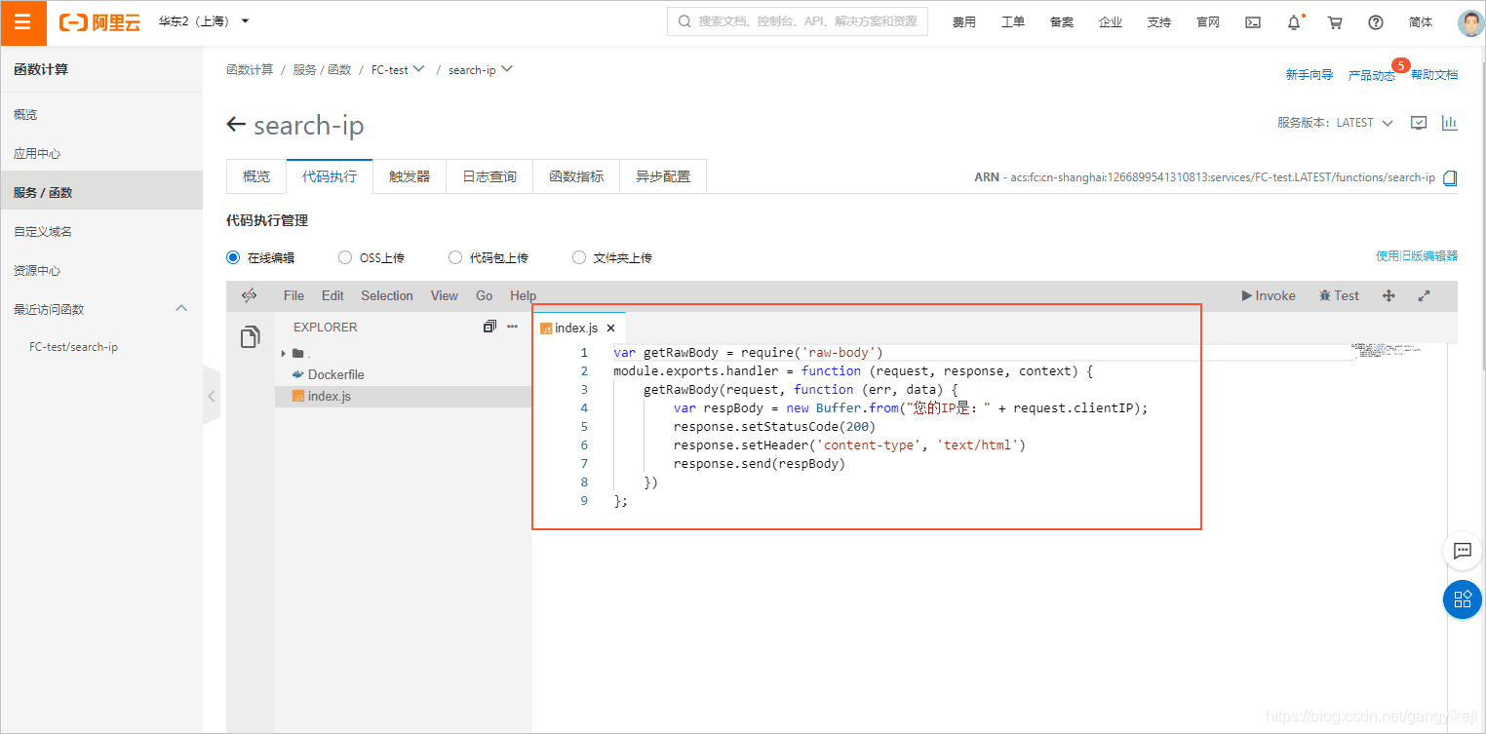Image resolution: width=1486 pixels, height=734 pixels.
Task: Select the Explorer files icon in editor sidebar
Action: (250, 335)
